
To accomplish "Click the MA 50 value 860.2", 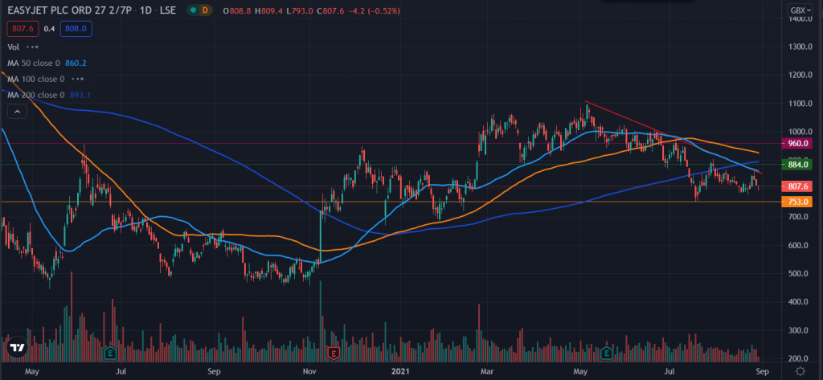I will point(76,63).
